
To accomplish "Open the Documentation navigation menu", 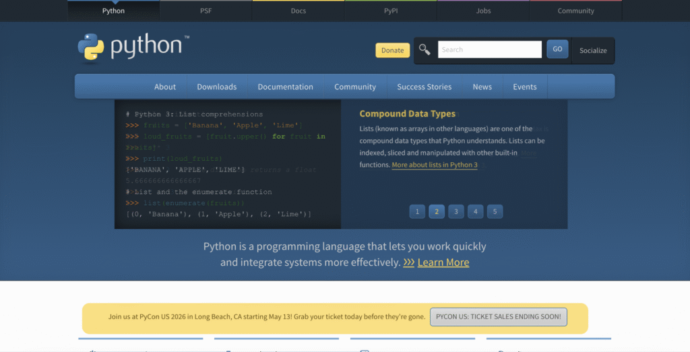I will pyautogui.click(x=286, y=87).
